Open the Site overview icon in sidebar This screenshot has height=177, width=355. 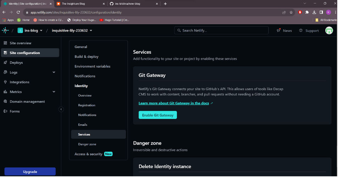(5, 43)
